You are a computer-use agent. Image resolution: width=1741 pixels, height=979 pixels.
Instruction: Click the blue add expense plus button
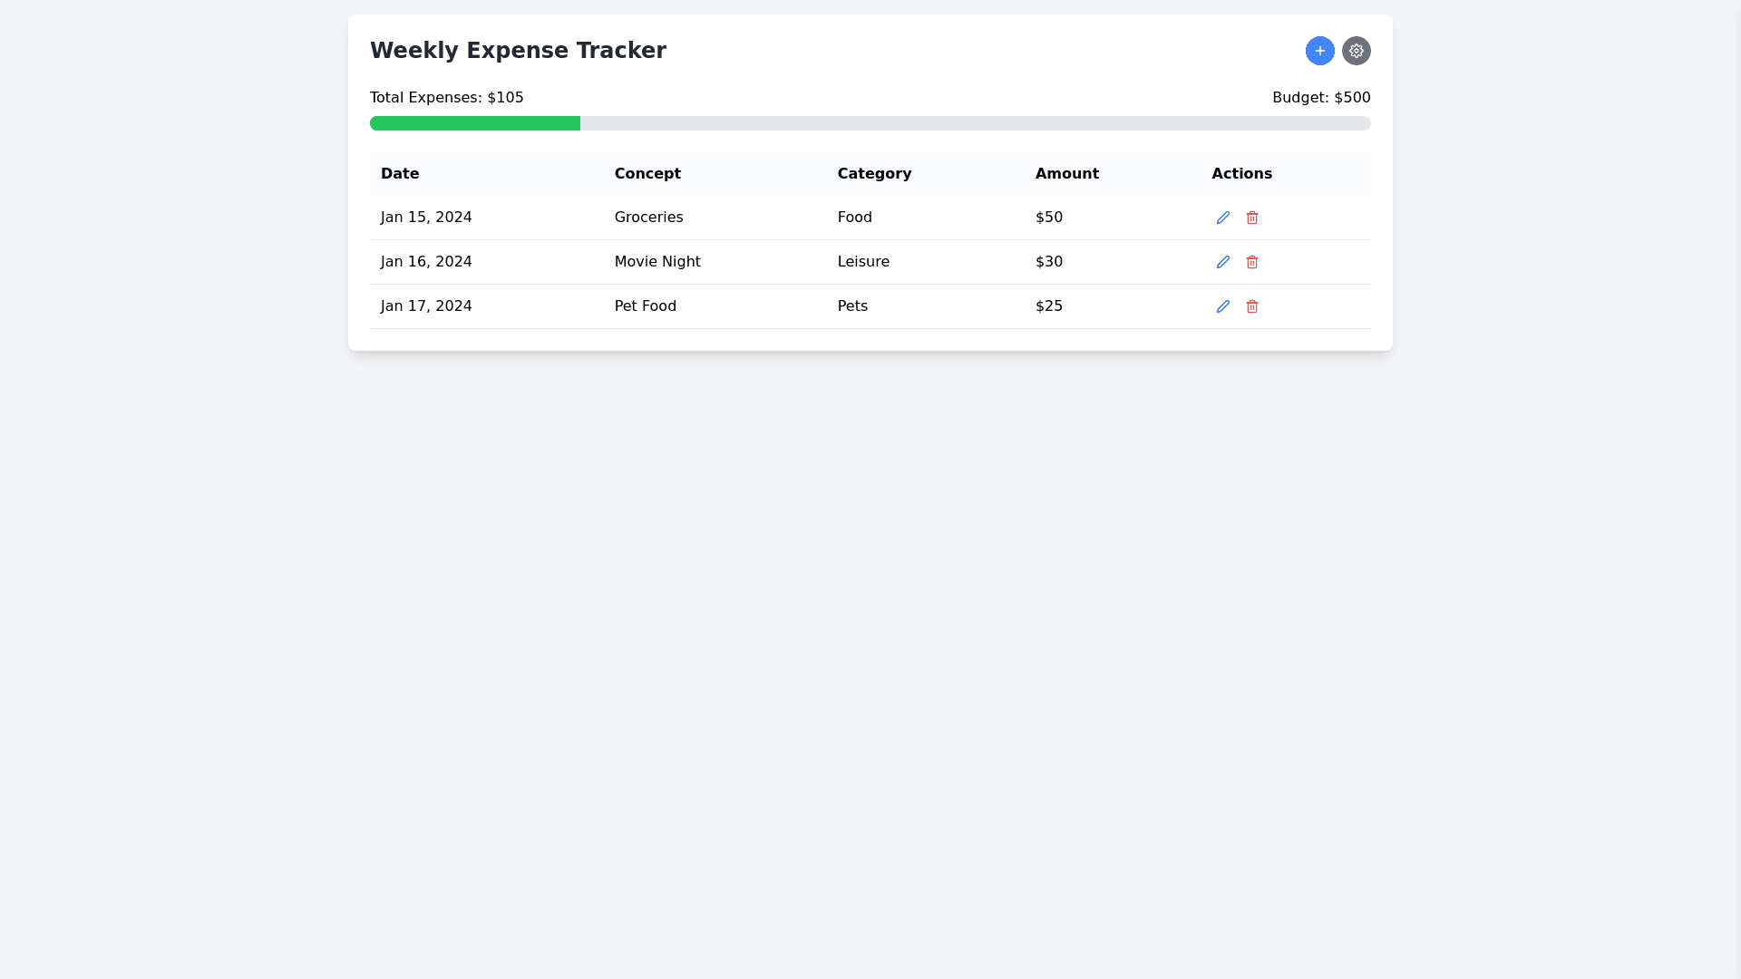click(1319, 51)
